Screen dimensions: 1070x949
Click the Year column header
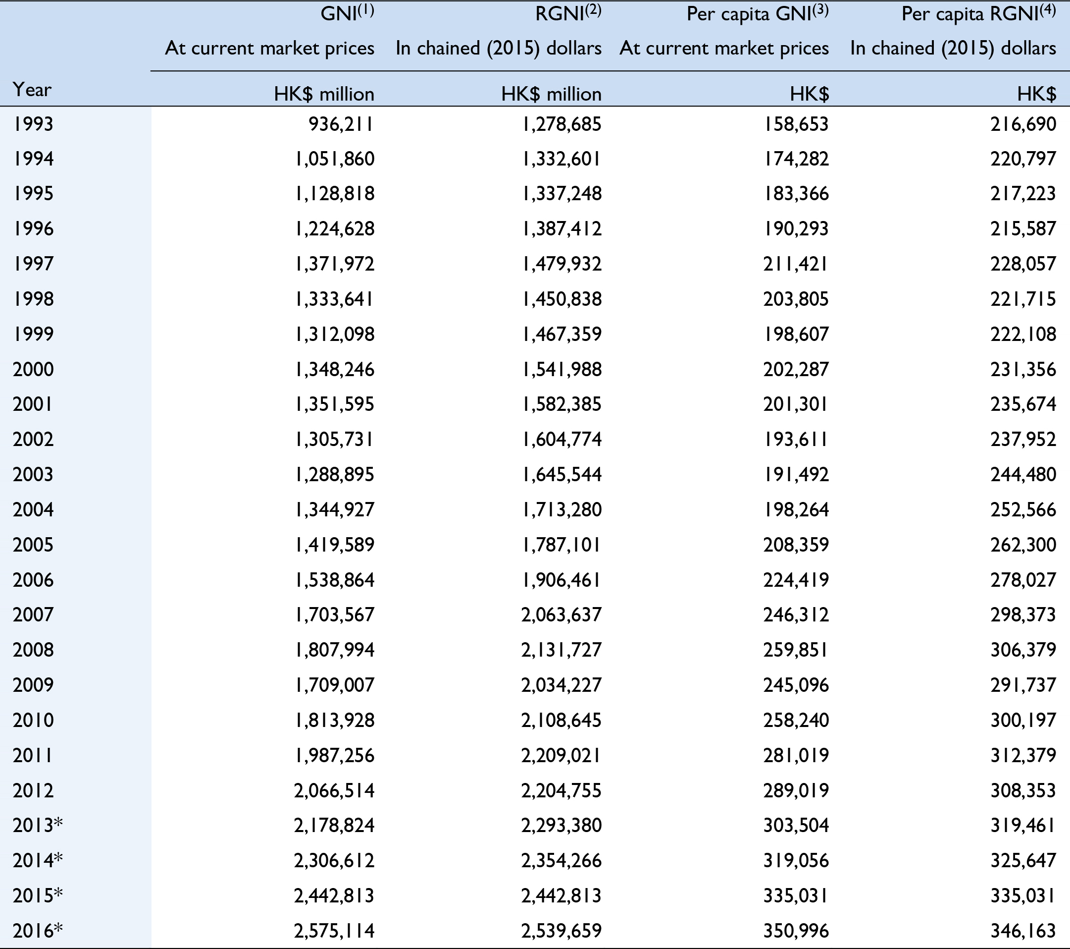tap(32, 90)
